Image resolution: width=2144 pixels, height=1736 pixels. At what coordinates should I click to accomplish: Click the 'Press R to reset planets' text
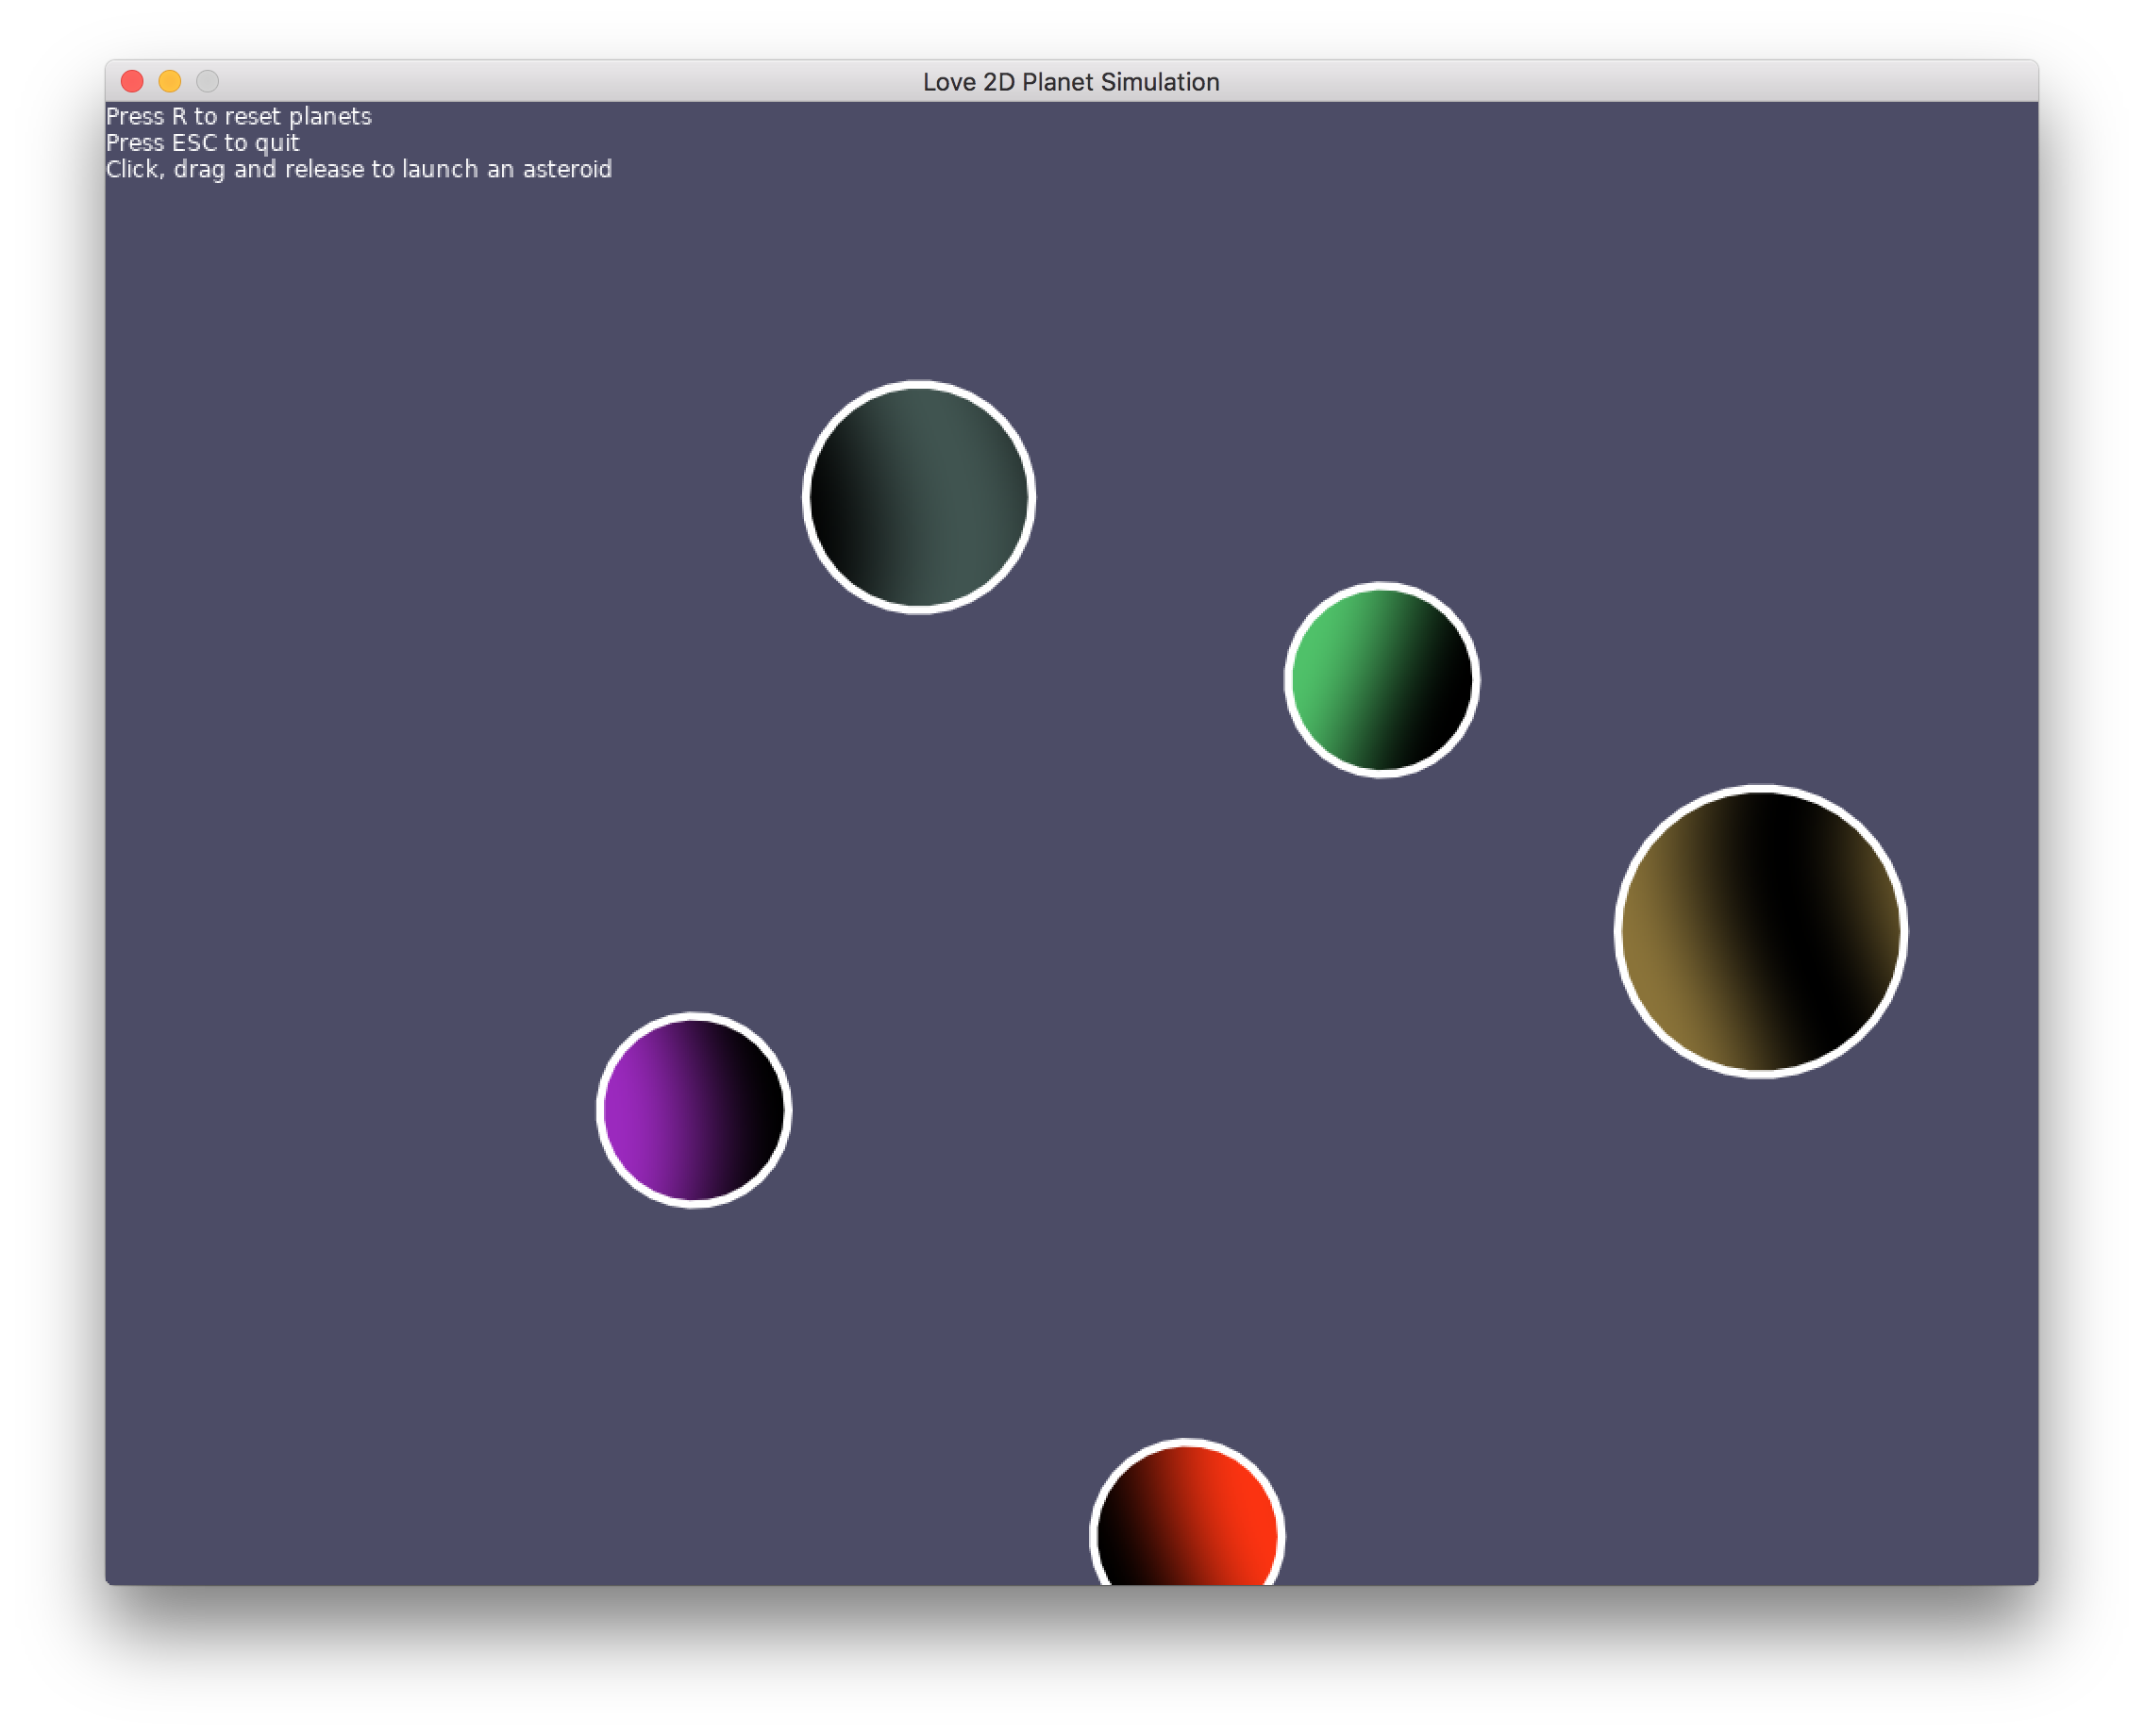(238, 117)
